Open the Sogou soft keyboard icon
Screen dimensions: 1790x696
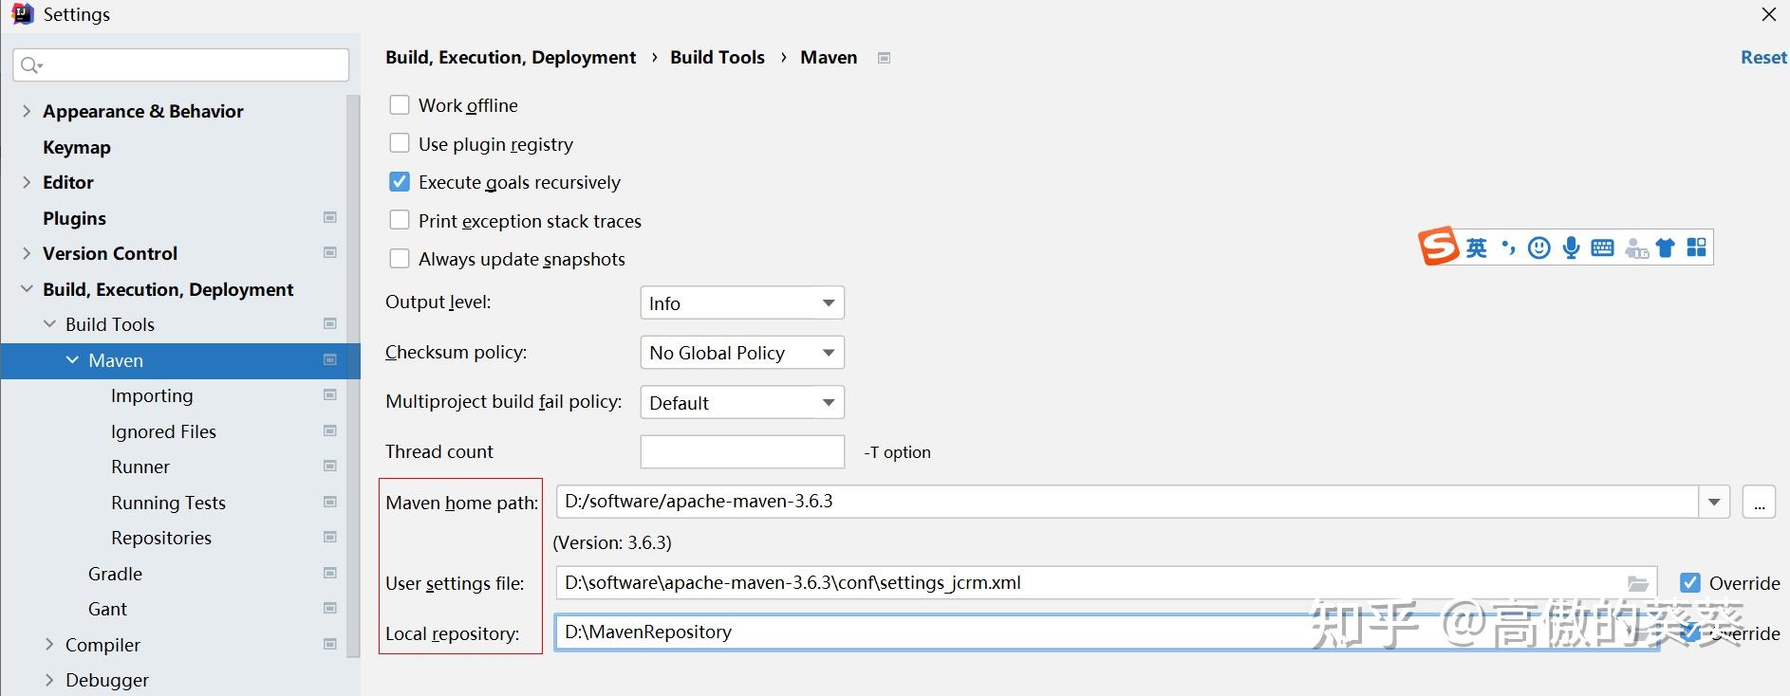pos(1602,248)
